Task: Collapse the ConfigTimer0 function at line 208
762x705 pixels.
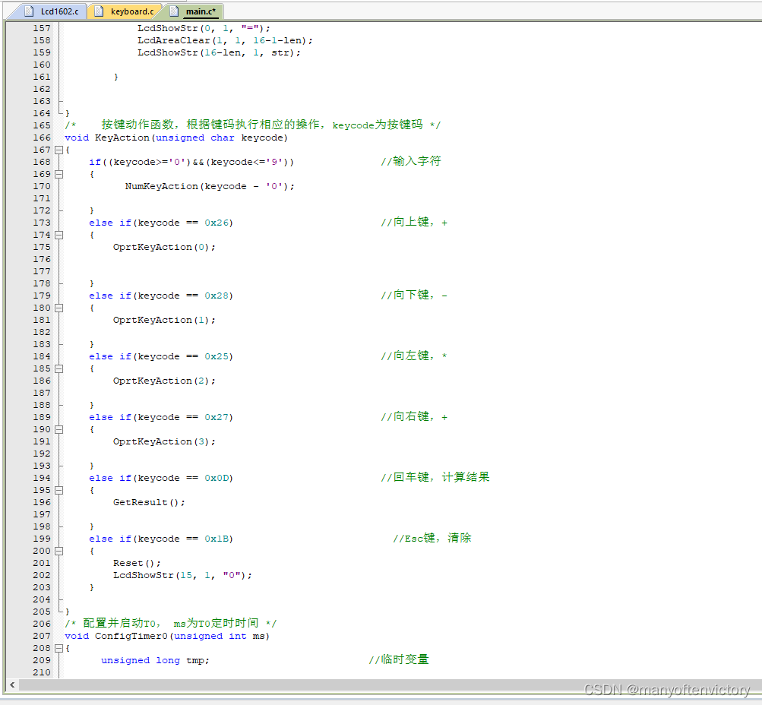Action: click(58, 648)
